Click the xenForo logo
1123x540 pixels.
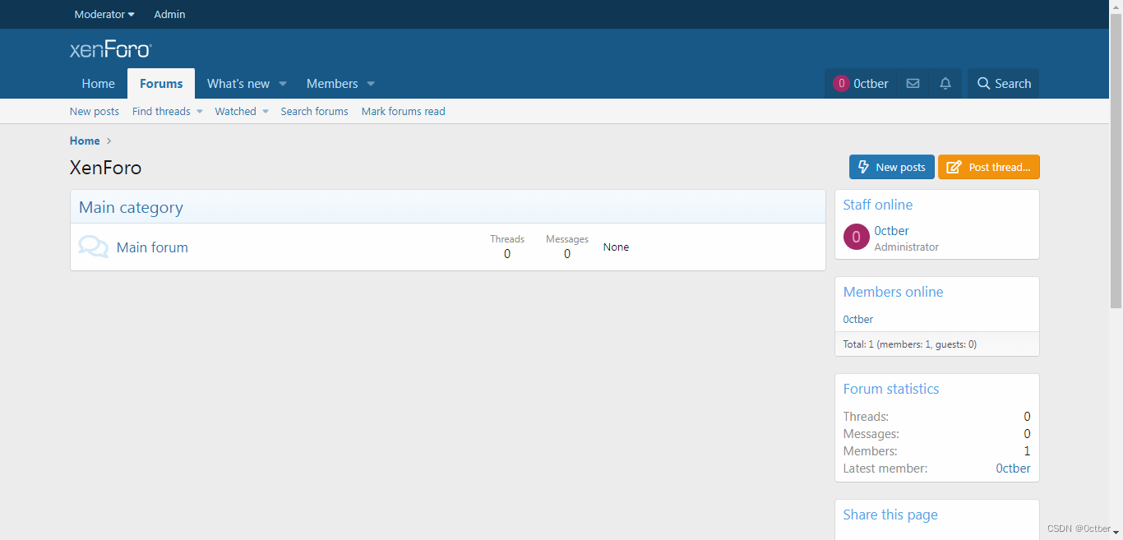(111, 49)
